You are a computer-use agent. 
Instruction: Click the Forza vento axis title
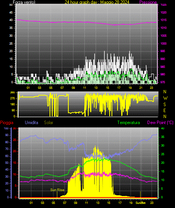(x=24, y=2)
